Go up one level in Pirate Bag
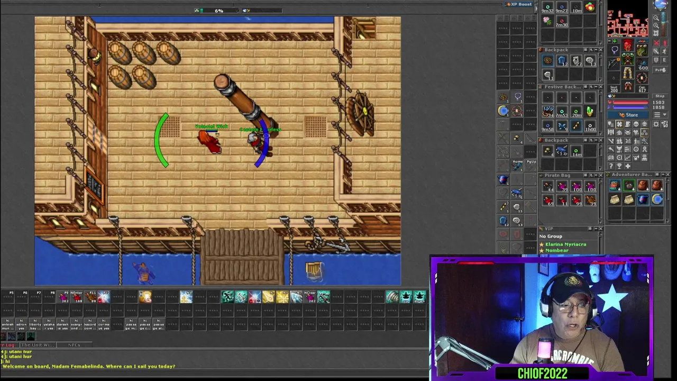Image resolution: width=677 pixels, height=381 pixels. 591,175
